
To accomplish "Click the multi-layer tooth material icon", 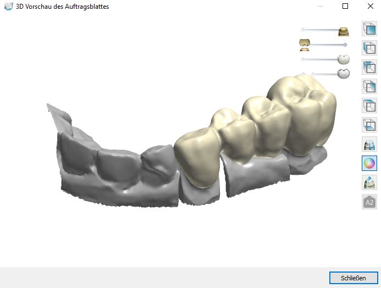I will click(x=369, y=182).
